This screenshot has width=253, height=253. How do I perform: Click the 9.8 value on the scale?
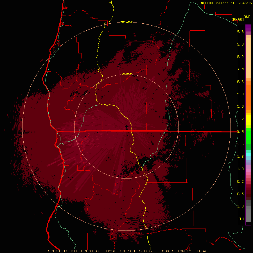[x=240, y=32]
